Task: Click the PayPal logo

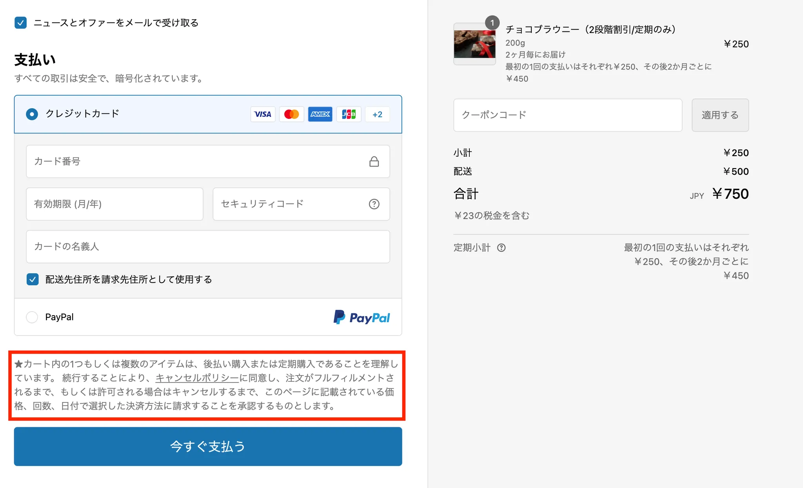Action: click(362, 317)
